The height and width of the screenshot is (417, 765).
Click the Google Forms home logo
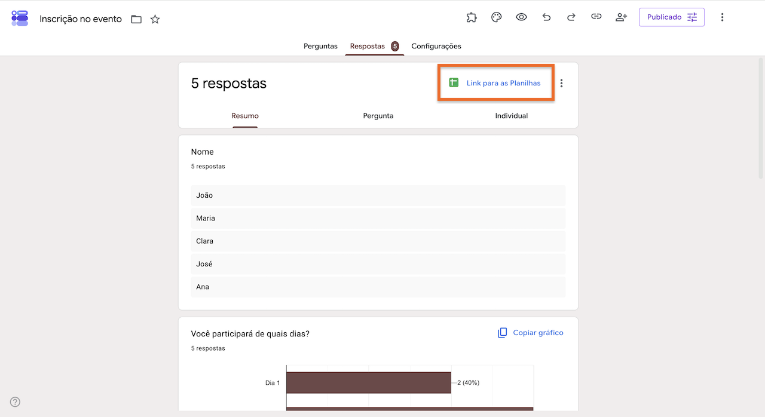click(x=20, y=18)
